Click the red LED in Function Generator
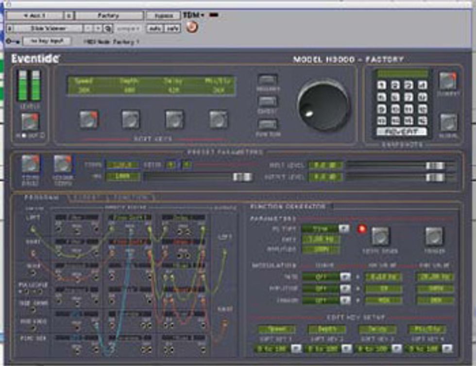Screen dimensions: 476x366 point(362,229)
